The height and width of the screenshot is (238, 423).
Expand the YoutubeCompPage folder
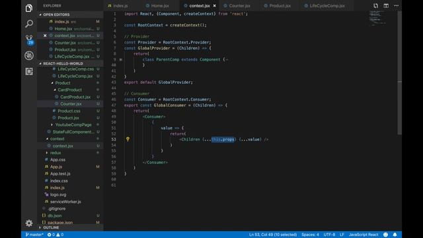[73, 125]
